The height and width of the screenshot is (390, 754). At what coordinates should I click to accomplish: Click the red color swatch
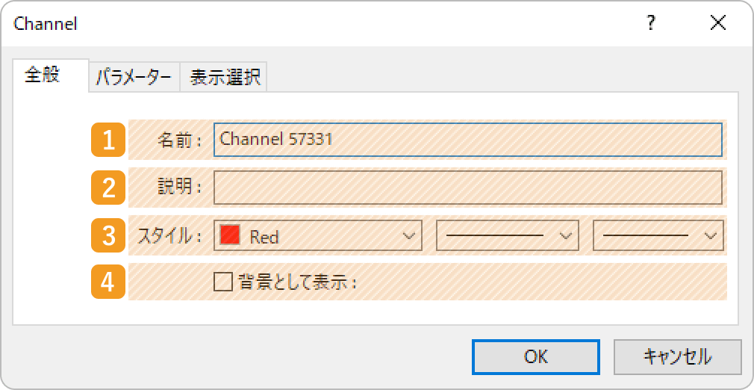230,235
